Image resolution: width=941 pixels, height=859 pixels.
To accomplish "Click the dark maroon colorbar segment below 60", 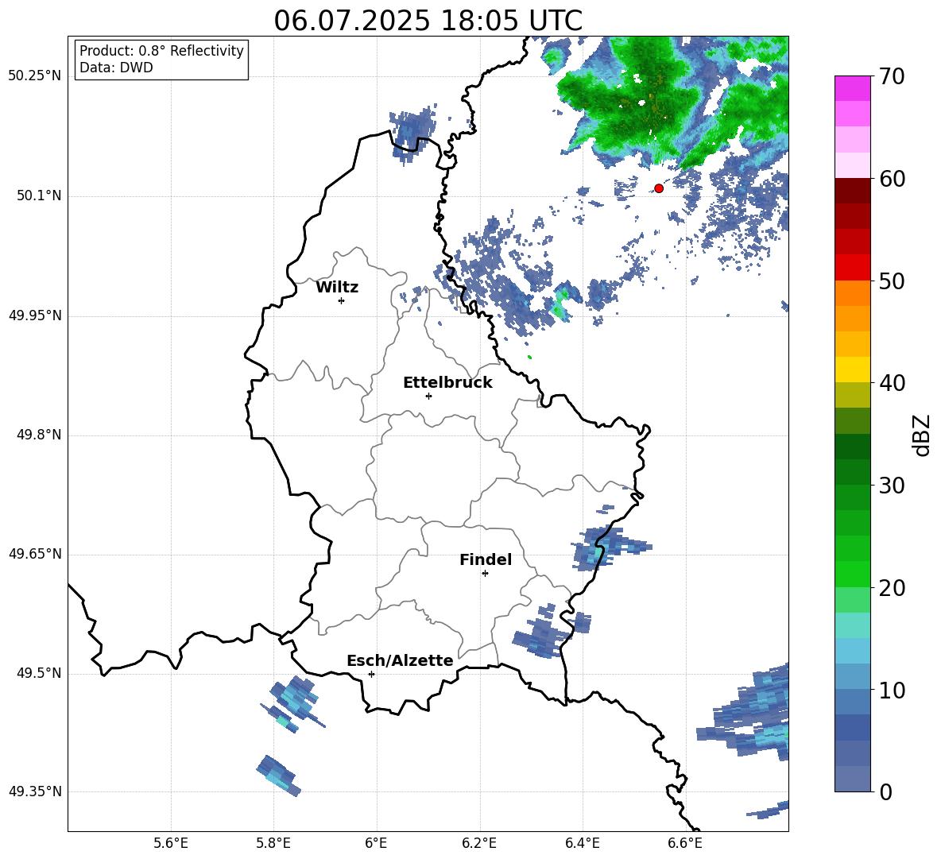I will [852, 191].
